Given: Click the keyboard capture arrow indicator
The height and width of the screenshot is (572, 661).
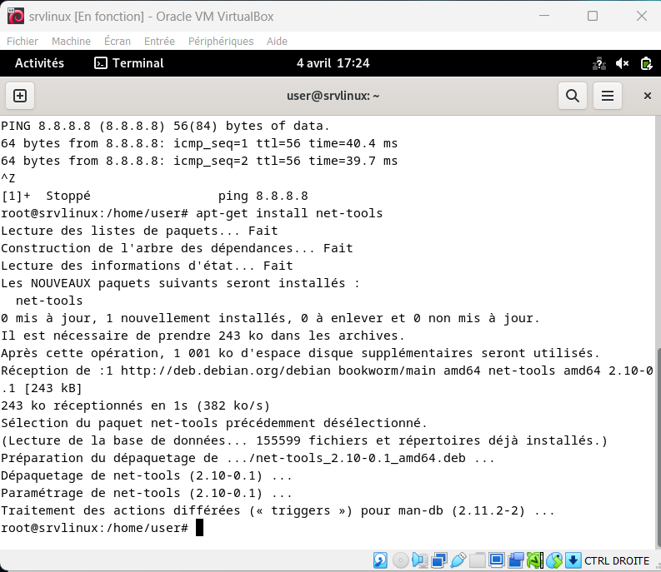Looking at the screenshot, I should pos(573,560).
